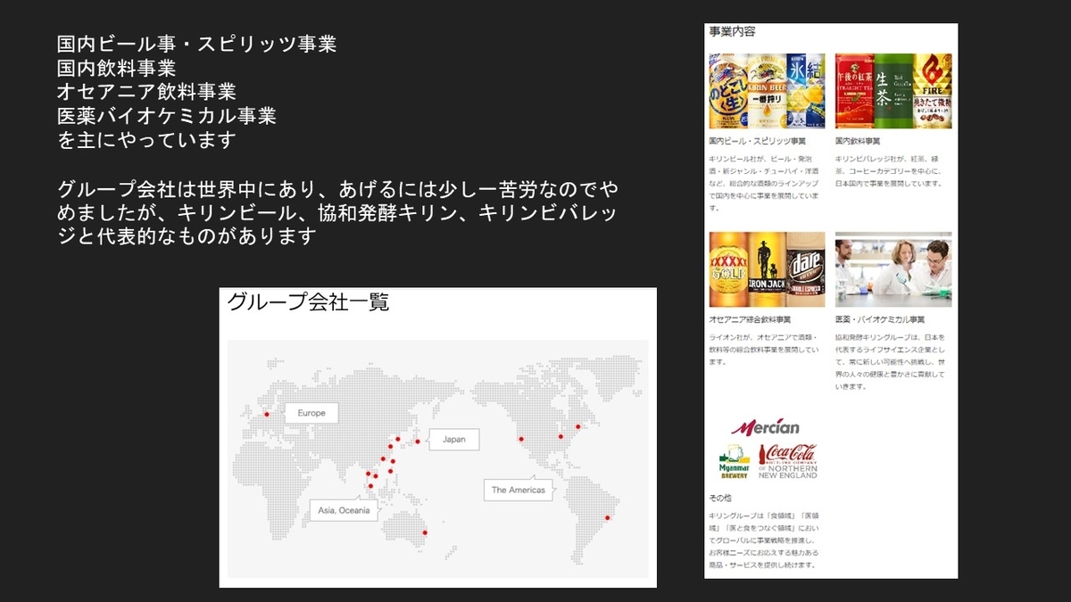Open the laboratory scientists photo
Screen dimensions: 1071x602
tap(893, 269)
